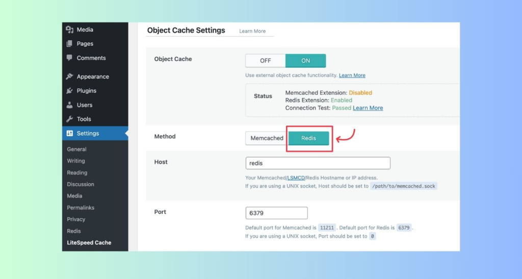The image size is (522, 279).
Task: Select the Appearance paintbrush icon
Action: click(69, 77)
